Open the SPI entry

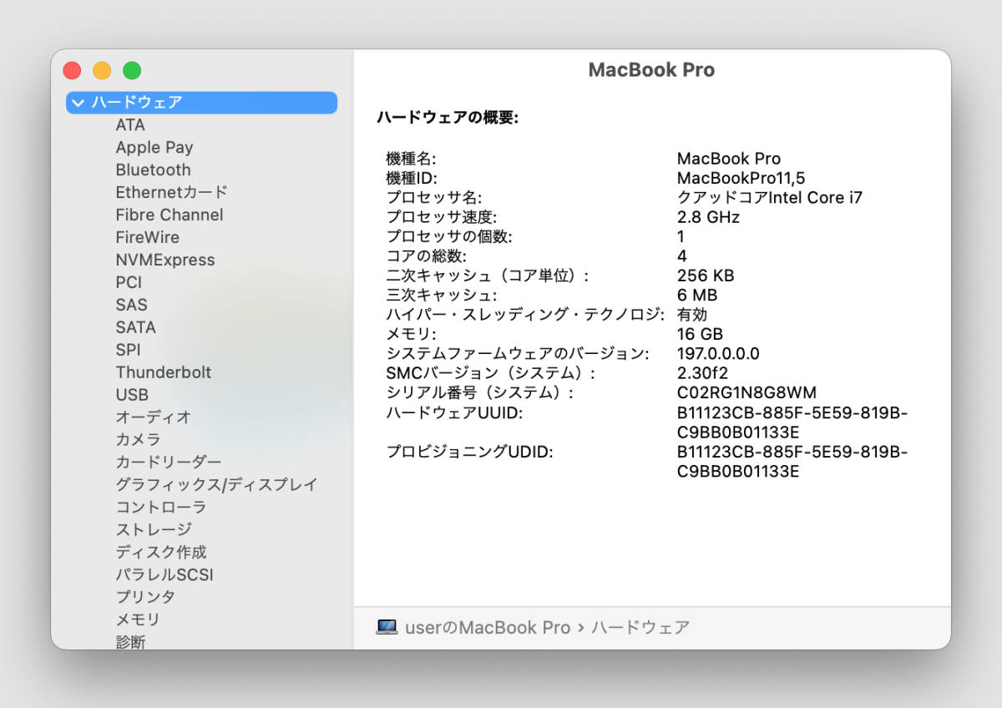point(128,351)
